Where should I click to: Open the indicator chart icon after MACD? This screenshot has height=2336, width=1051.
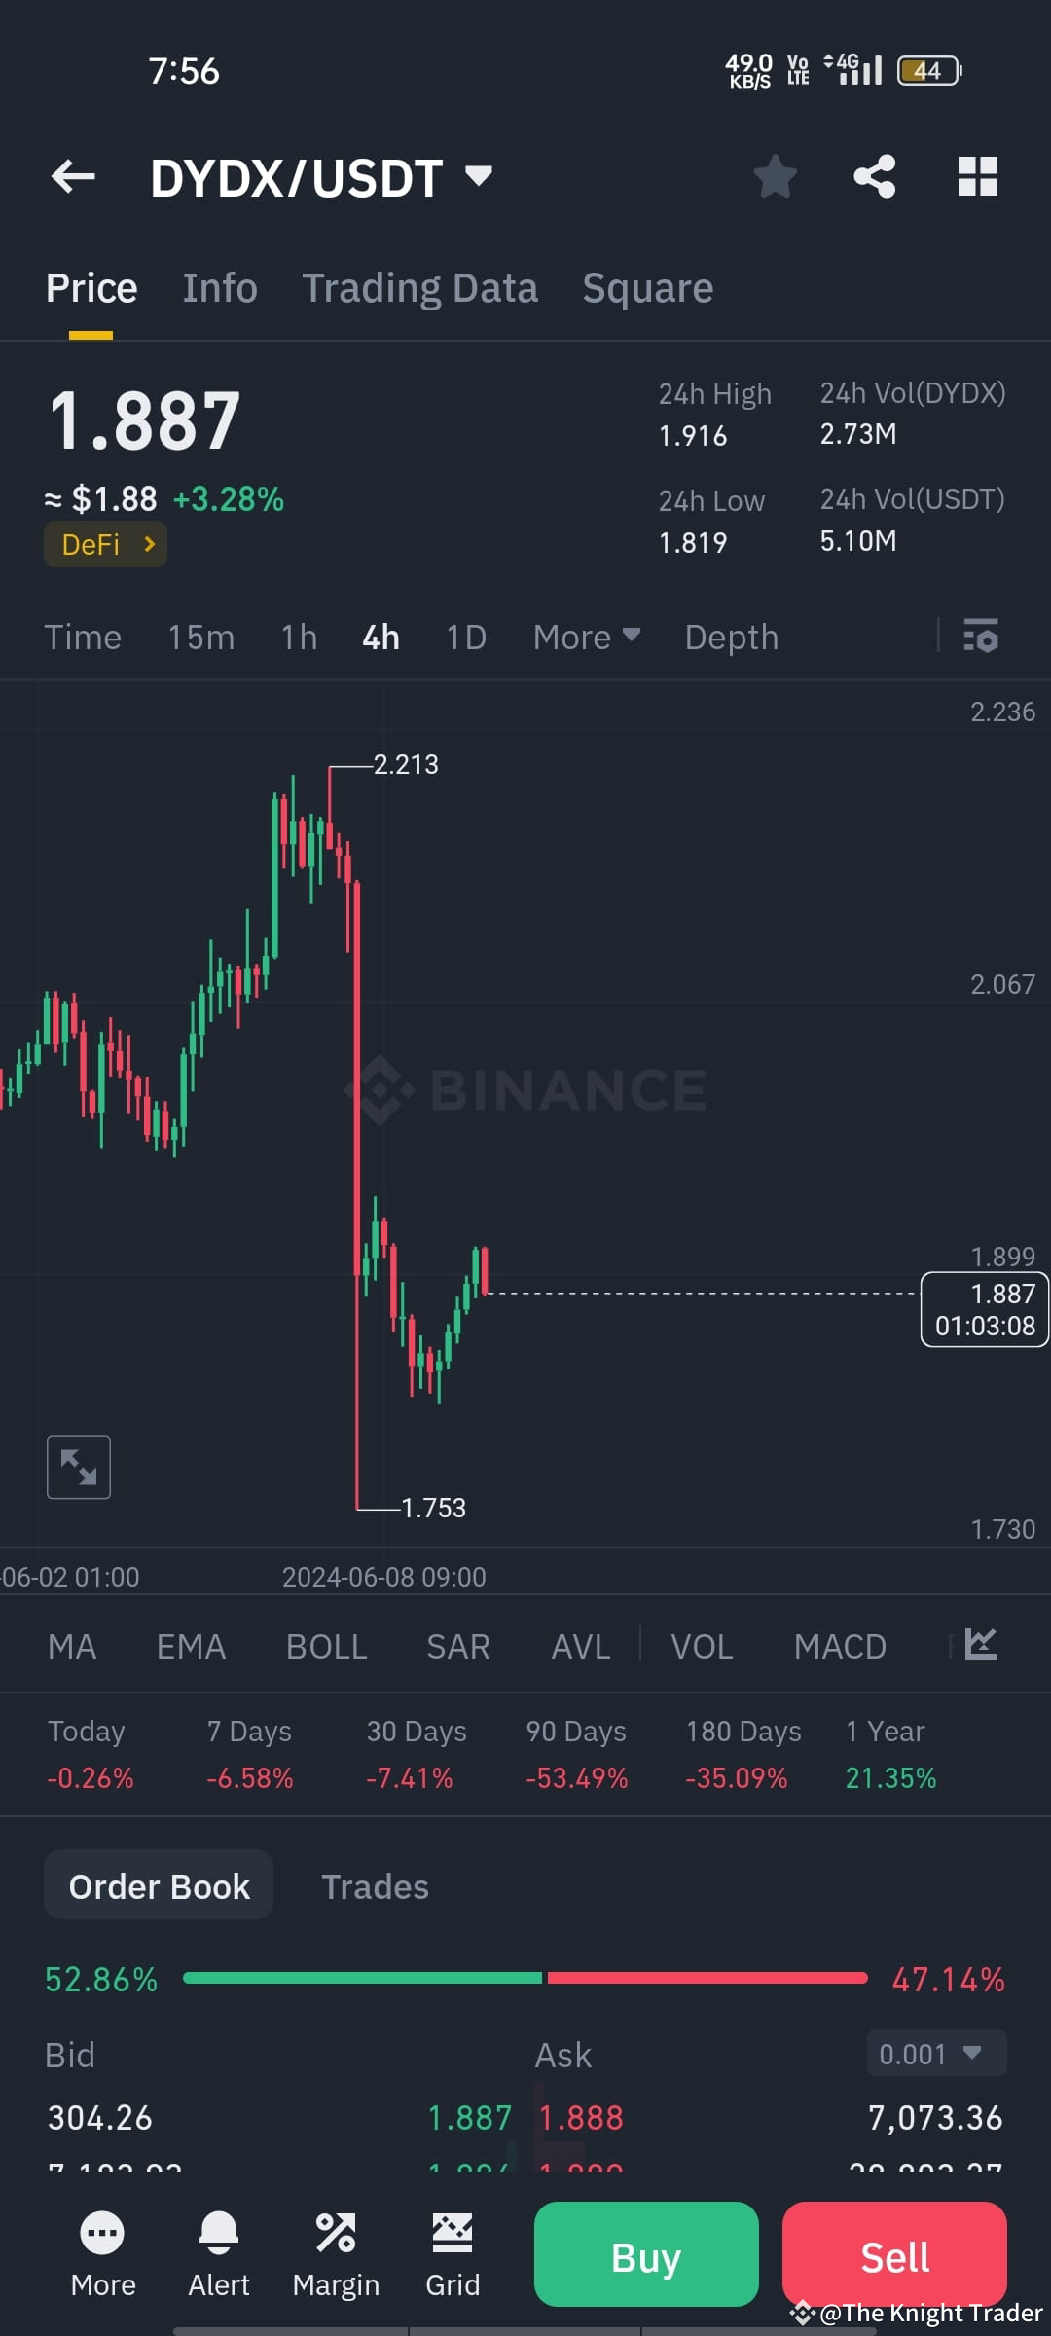point(981,1645)
